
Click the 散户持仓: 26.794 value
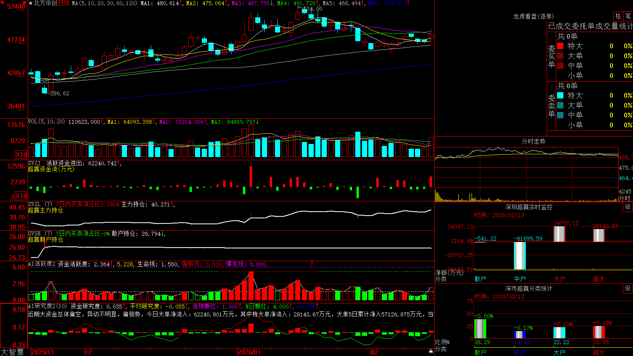(138, 233)
